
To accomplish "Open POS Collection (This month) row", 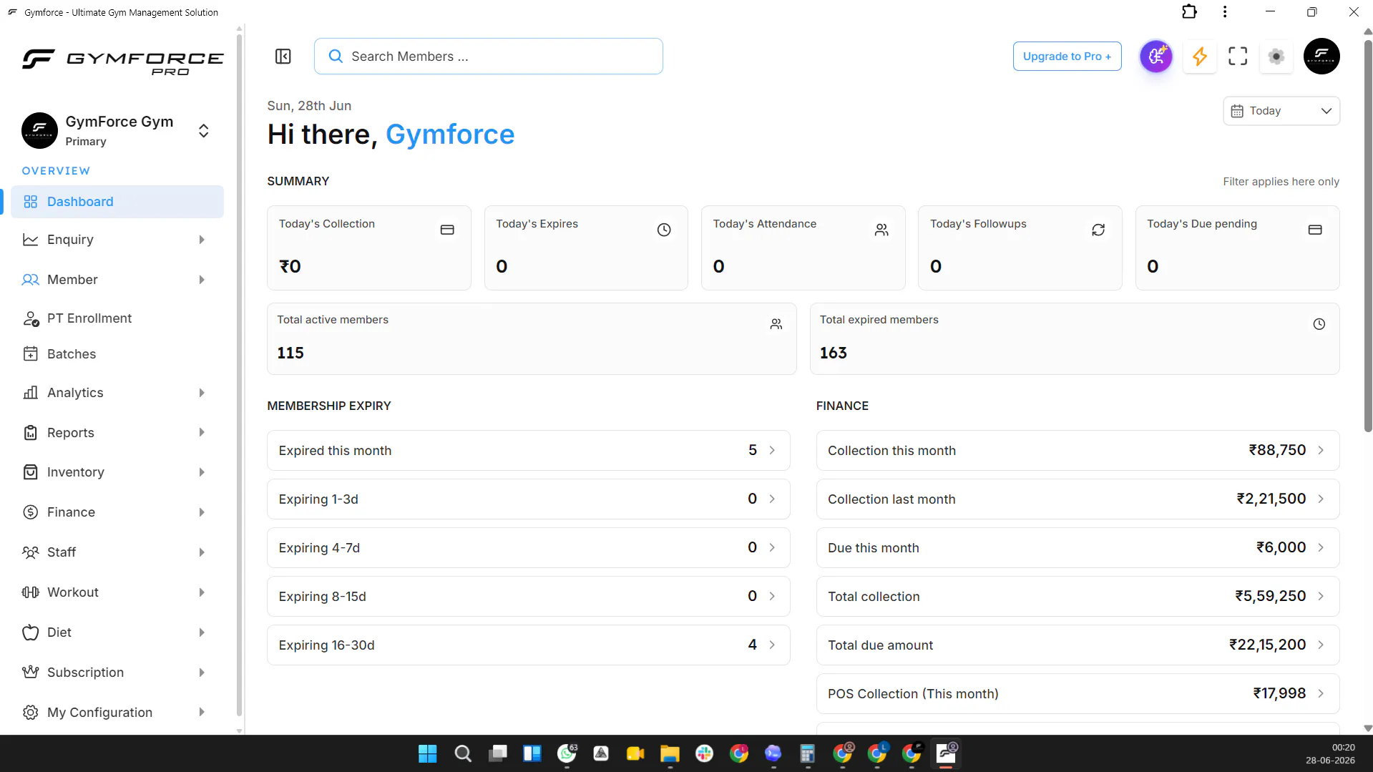I will click(1078, 693).
